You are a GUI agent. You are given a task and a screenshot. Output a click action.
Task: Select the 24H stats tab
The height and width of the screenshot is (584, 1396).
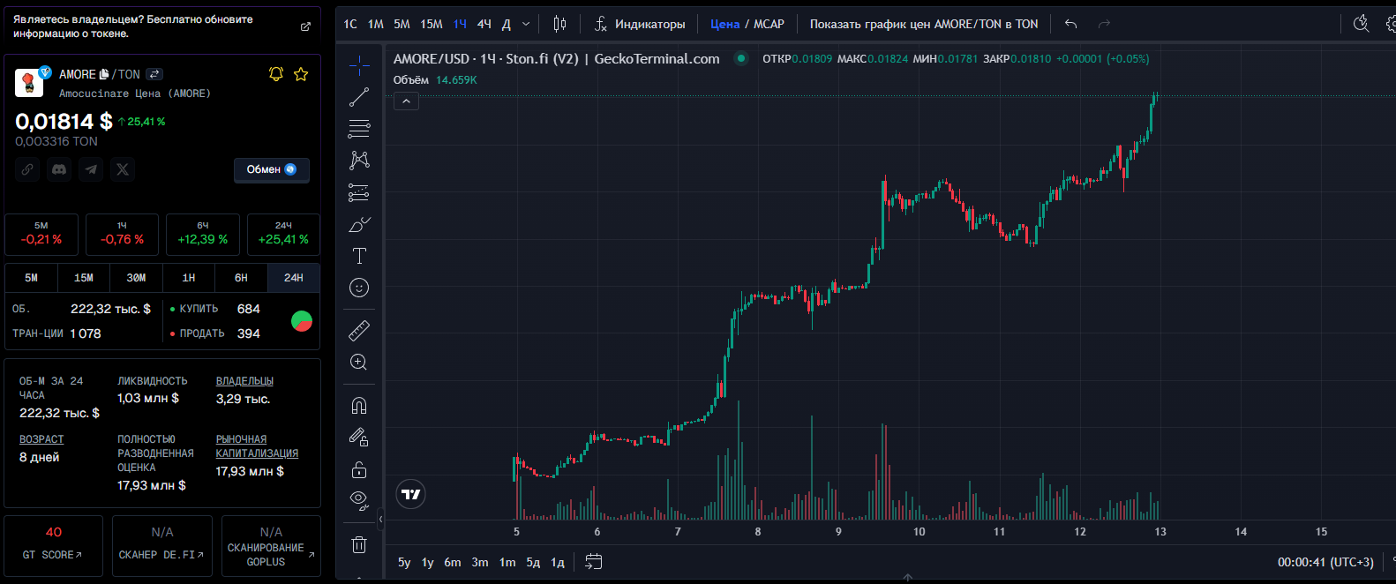click(294, 278)
